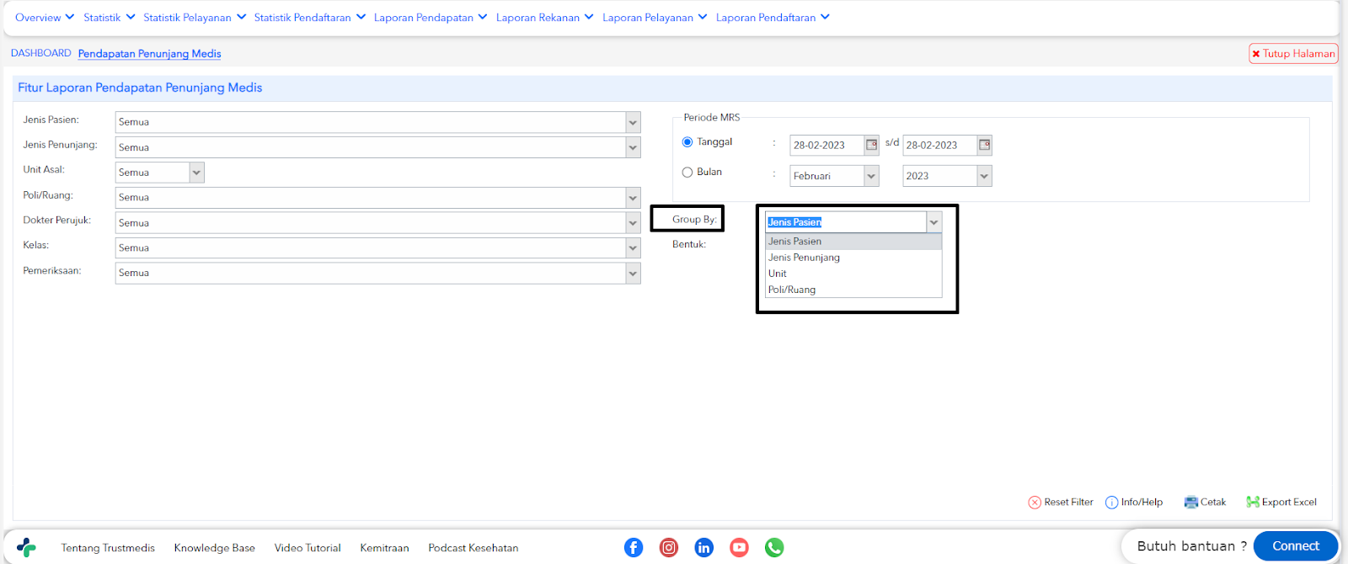This screenshot has height=564, width=1348.
Task: Open Podcast Kesehatan link
Action: tap(473, 548)
